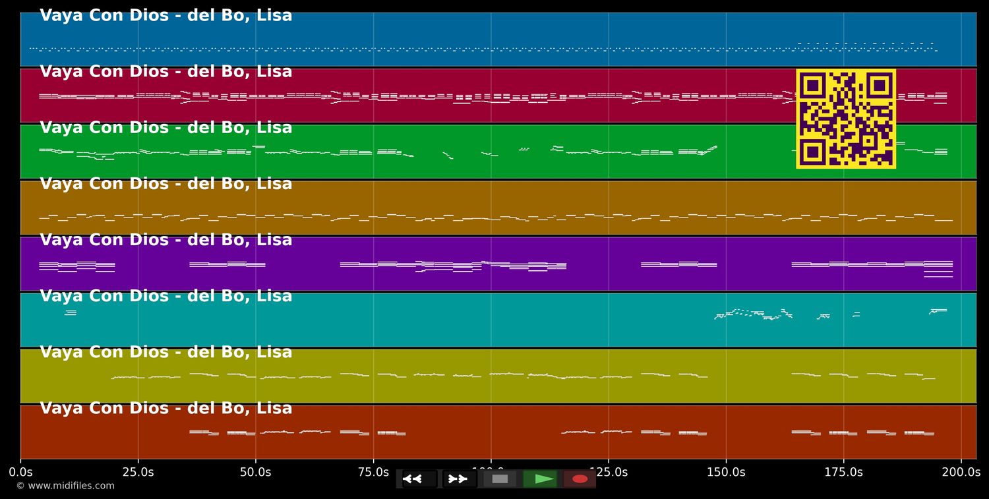Jump to the 75.0s time marker
This screenshot has height=499, width=989.
pos(373,472)
